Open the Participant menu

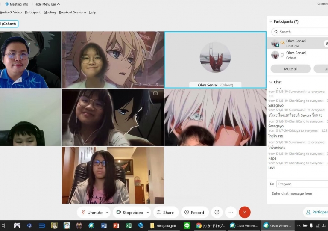[32, 12]
